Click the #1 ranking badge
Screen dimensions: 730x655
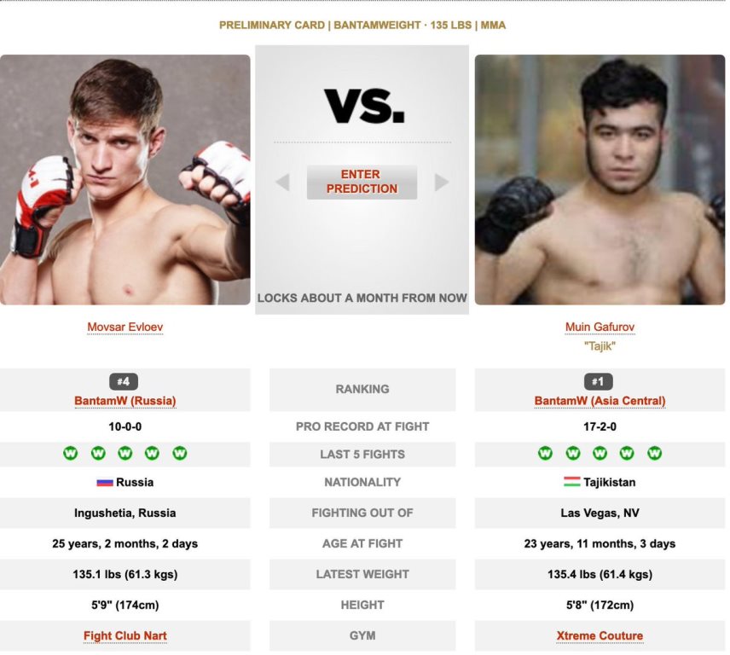coord(600,382)
